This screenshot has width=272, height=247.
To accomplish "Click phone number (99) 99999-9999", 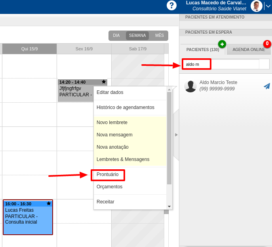I will click(217, 89).
